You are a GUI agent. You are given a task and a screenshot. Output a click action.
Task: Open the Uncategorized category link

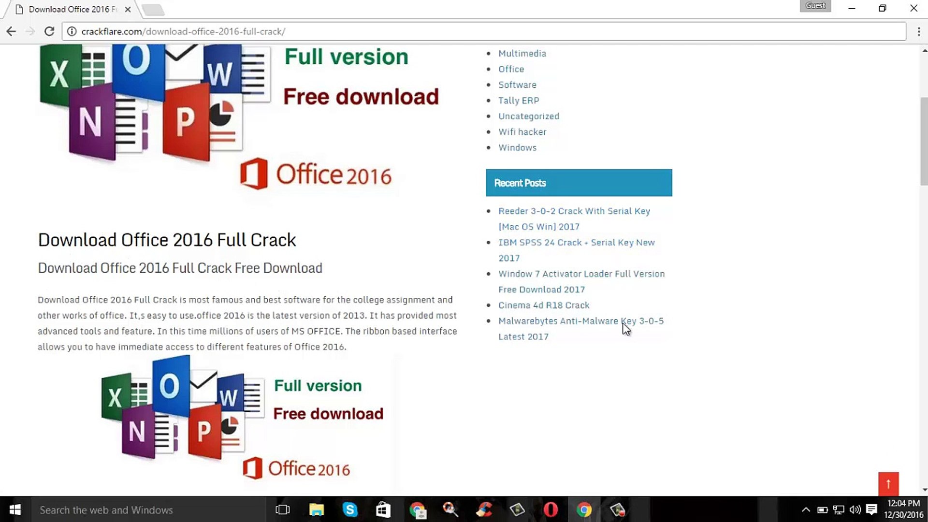pyautogui.click(x=529, y=116)
